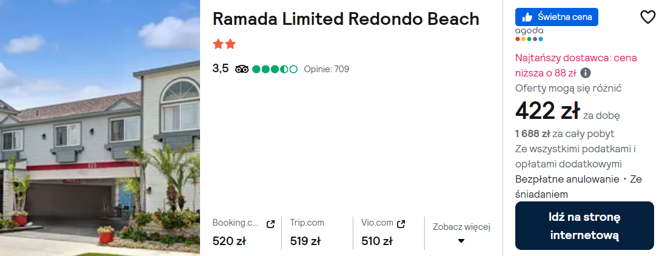Image resolution: width=665 pixels, height=256 pixels.
Task: Click the Agoda logo
Action: (x=529, y=34)
